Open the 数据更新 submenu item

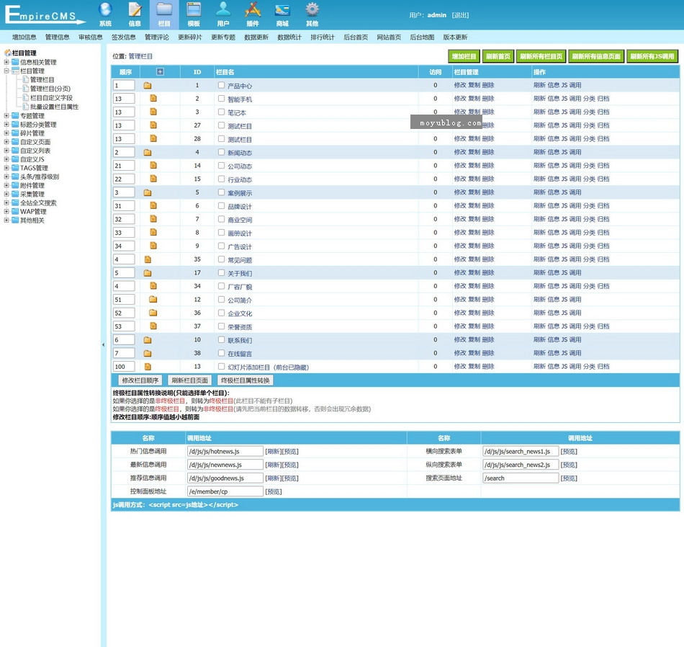256,37
